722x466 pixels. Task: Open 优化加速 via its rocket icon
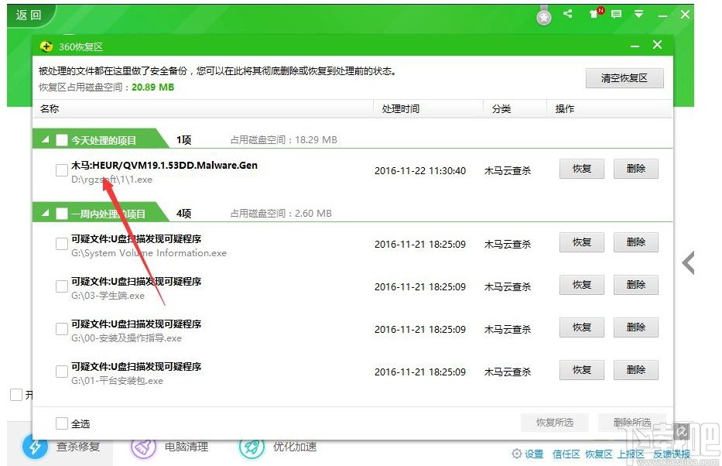[x=251, y=447]
